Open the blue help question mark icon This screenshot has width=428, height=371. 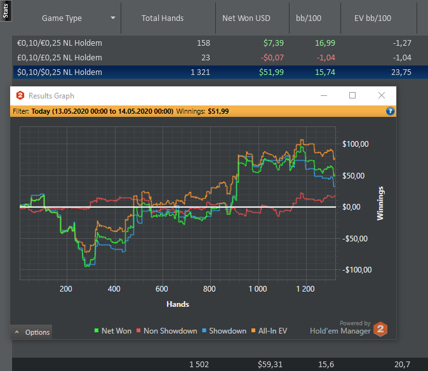point(390,111)
